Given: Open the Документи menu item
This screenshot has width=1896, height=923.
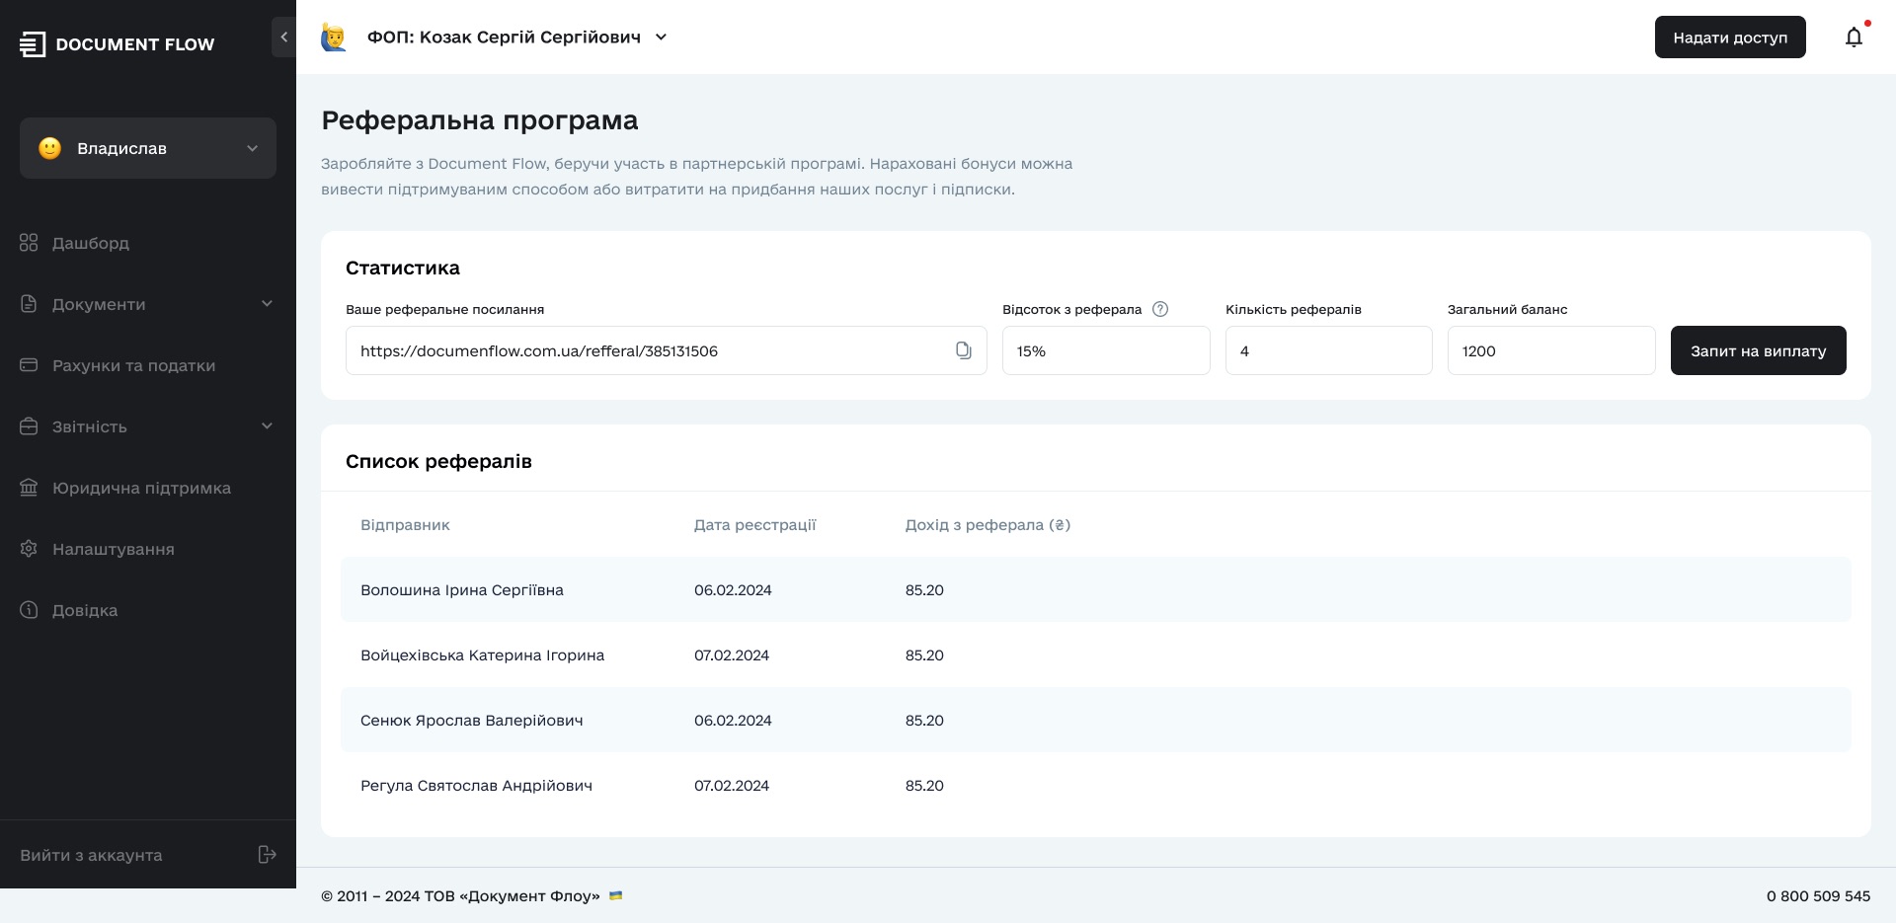Looking at the screenshot, I should click(99, 304).
